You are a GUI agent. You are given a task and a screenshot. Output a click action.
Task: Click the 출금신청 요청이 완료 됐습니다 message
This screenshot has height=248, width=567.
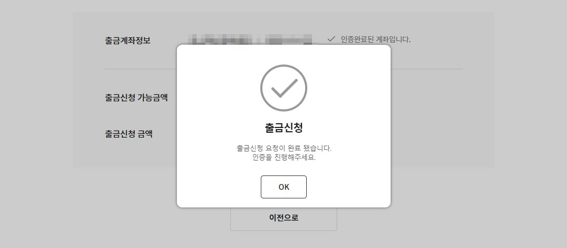coord(284,148)
